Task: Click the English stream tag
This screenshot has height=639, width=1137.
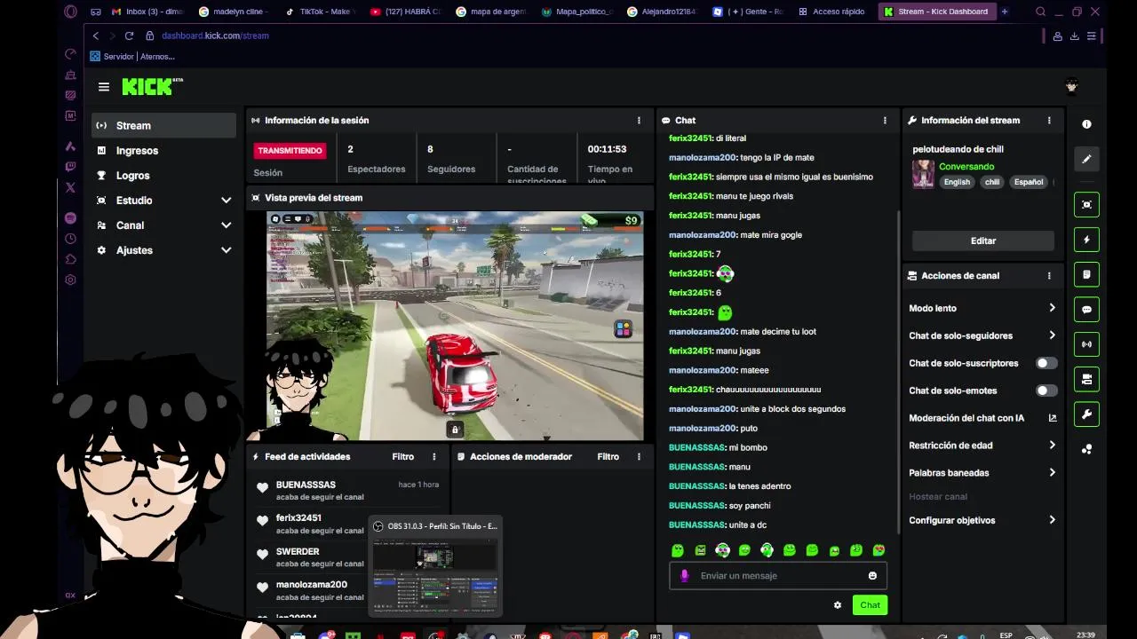Action: [957, 182]
